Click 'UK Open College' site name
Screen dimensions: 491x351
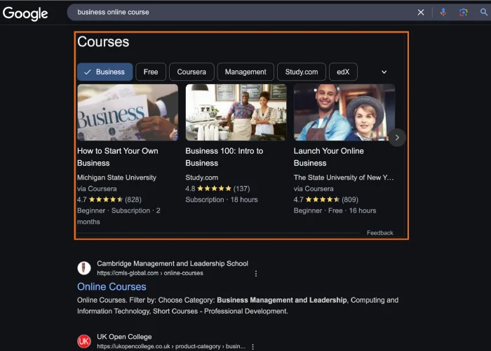click(x=124, y=337)
